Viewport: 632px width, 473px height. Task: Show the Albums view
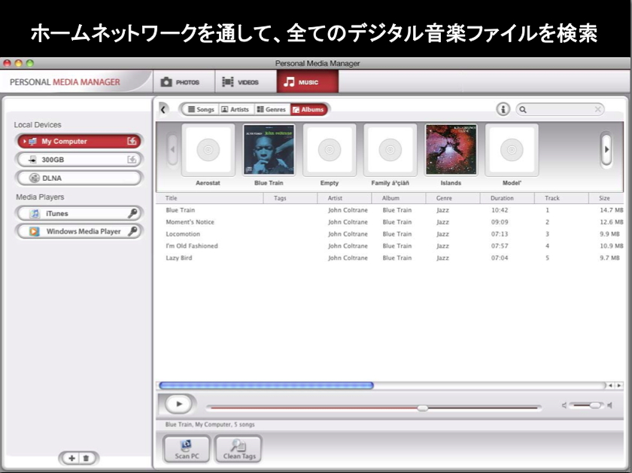point(308,109)
